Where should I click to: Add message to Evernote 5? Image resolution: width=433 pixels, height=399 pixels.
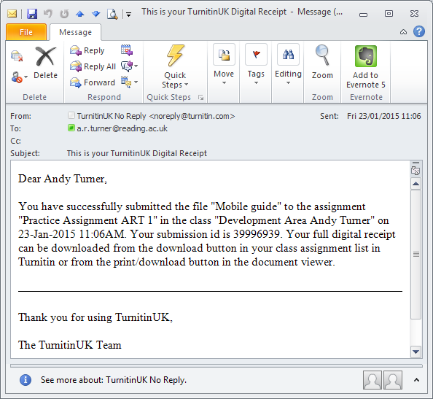(366, 67)
